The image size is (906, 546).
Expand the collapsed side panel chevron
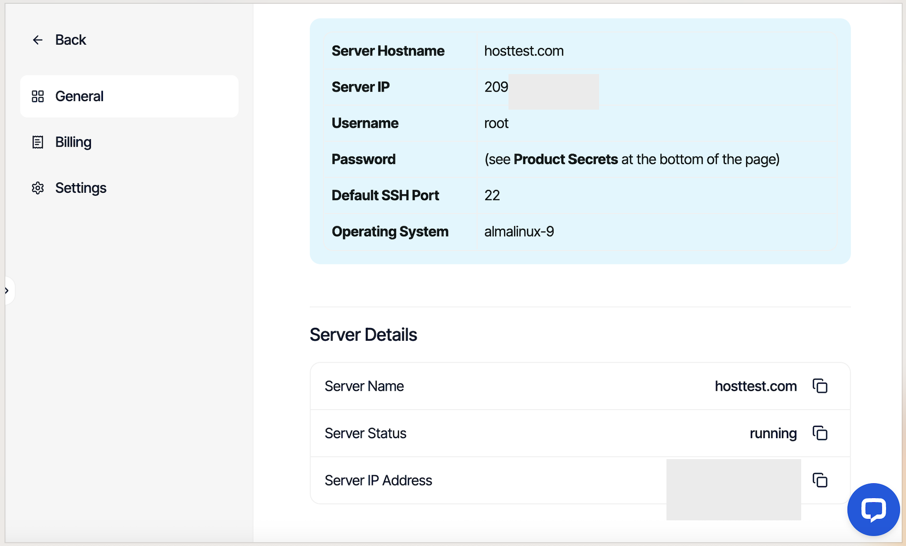click(x=8, y=291)
